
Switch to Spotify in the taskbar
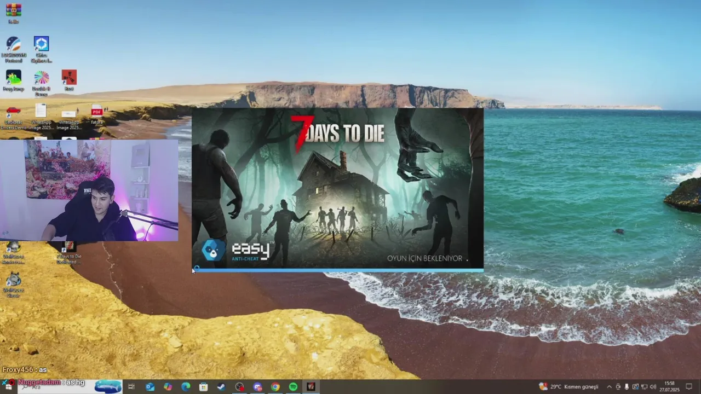[293, 387]
